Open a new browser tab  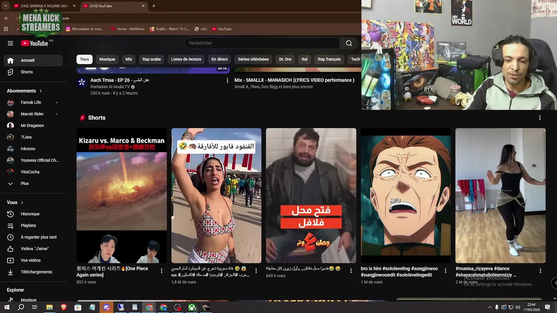(154, 6)
